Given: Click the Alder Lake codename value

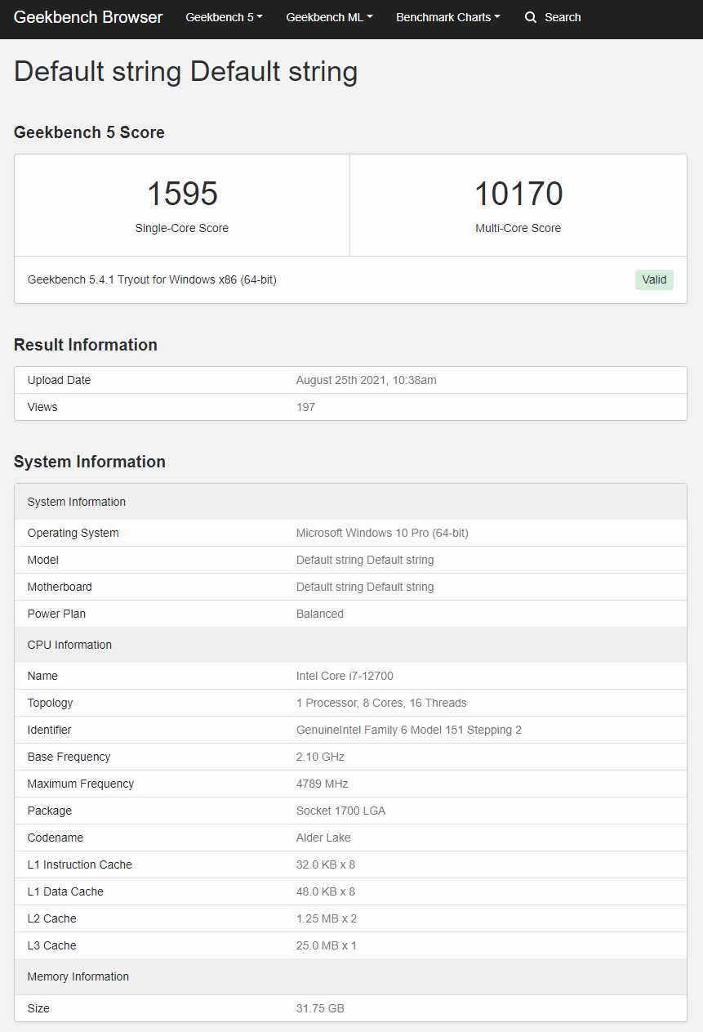Looking at the screenshot, I should (x=323, y=838).
